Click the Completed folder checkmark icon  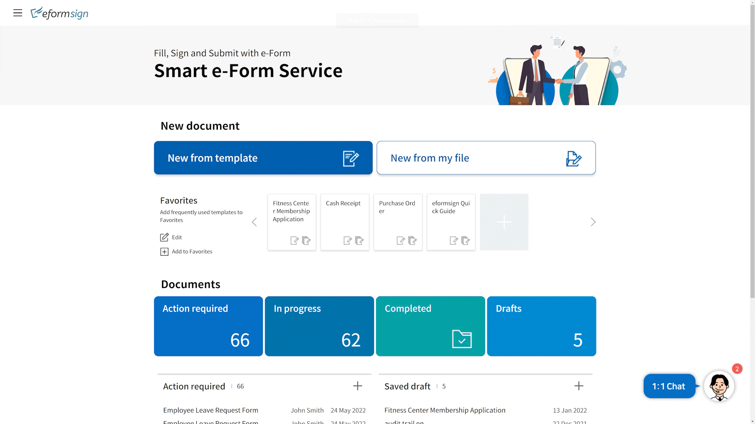coord(462,339)
